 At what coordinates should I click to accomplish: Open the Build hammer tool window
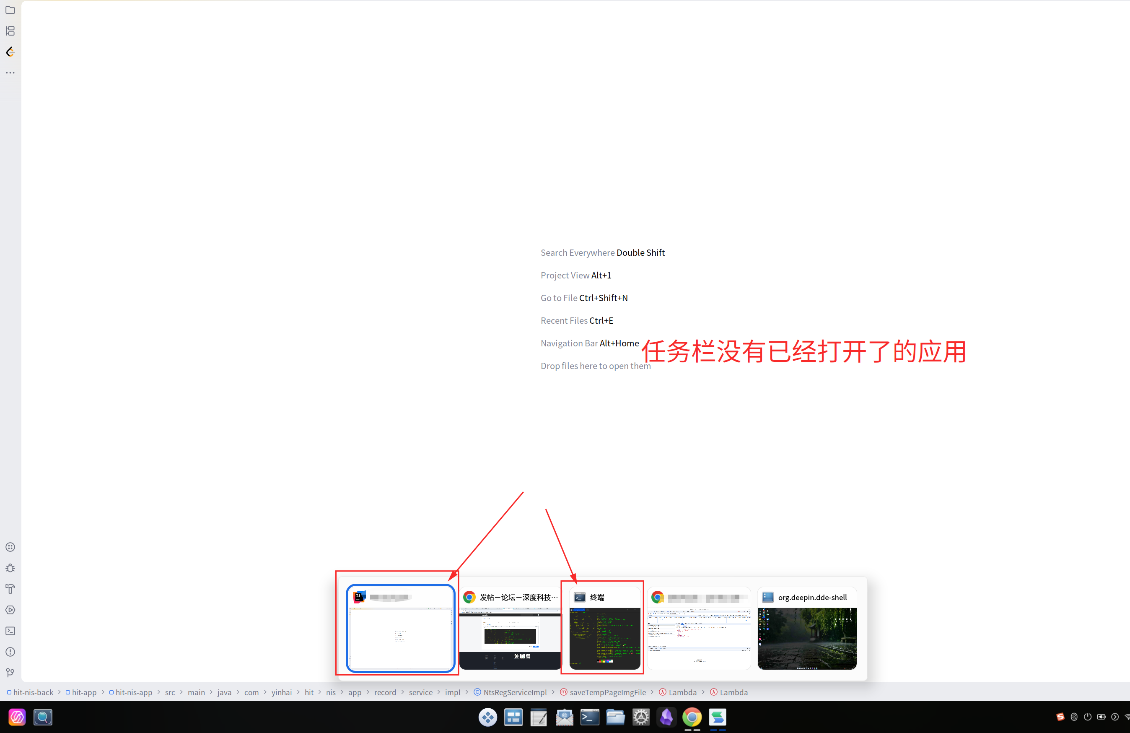[10, 589]
